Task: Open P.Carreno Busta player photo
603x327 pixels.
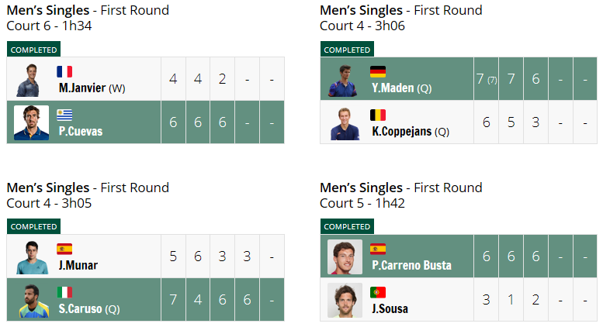Action: coord(345,256)
